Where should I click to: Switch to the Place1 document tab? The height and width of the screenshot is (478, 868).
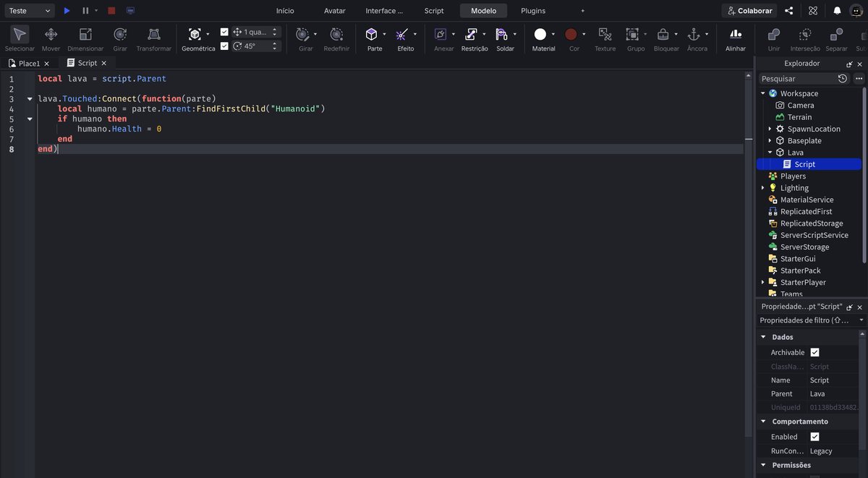(x=29, y=64)
